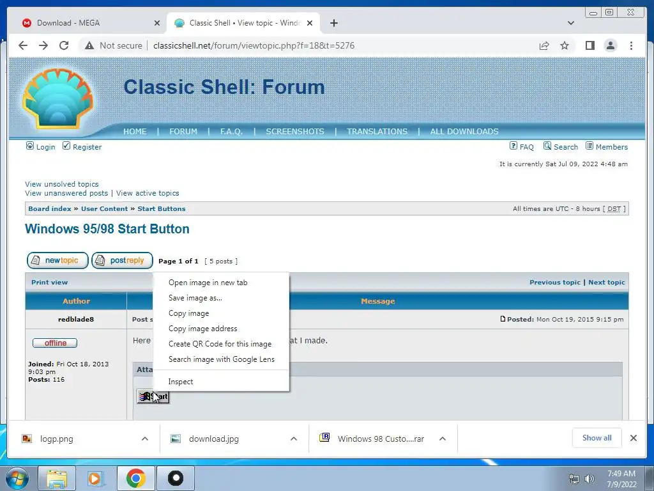Click View unanswered posts
The width and height of the screenshot is (654, 491).
(66, 193)
